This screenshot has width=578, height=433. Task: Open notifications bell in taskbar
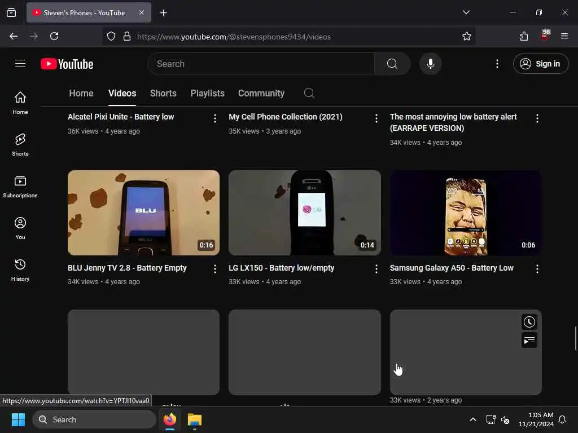tap(562, 419)
